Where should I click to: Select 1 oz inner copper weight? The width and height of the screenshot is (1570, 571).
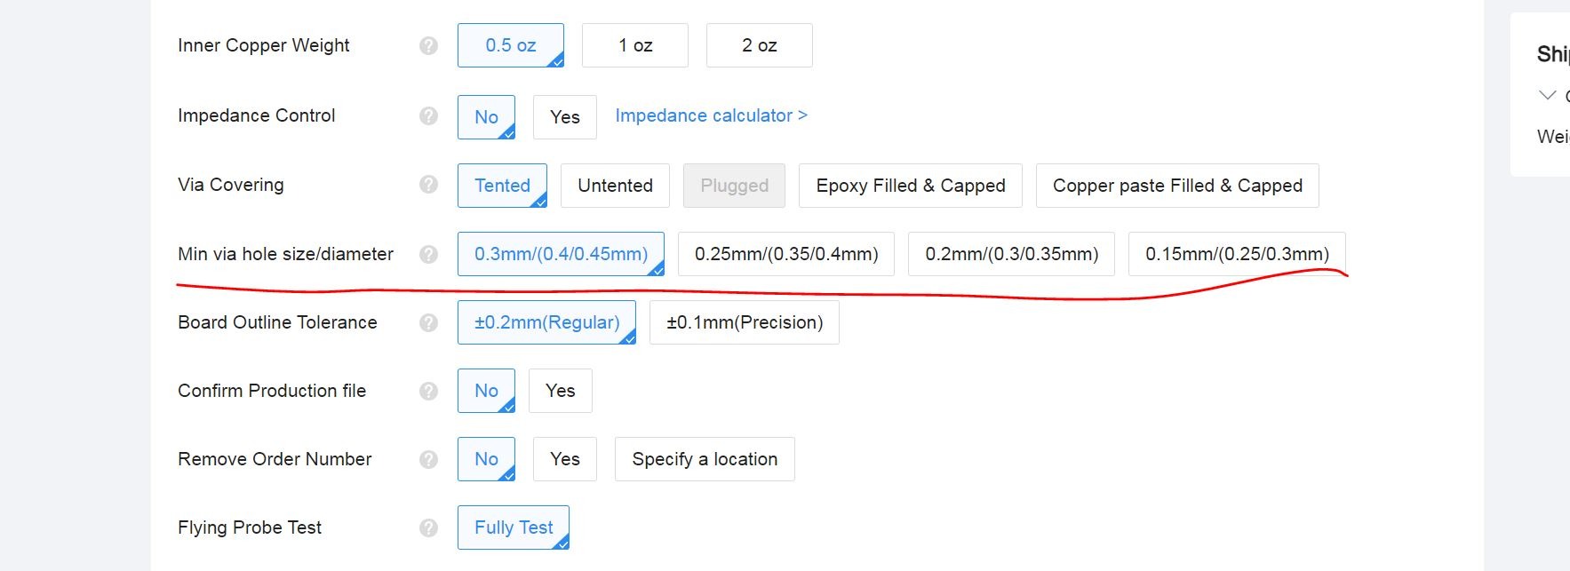[x=635, y=45]
